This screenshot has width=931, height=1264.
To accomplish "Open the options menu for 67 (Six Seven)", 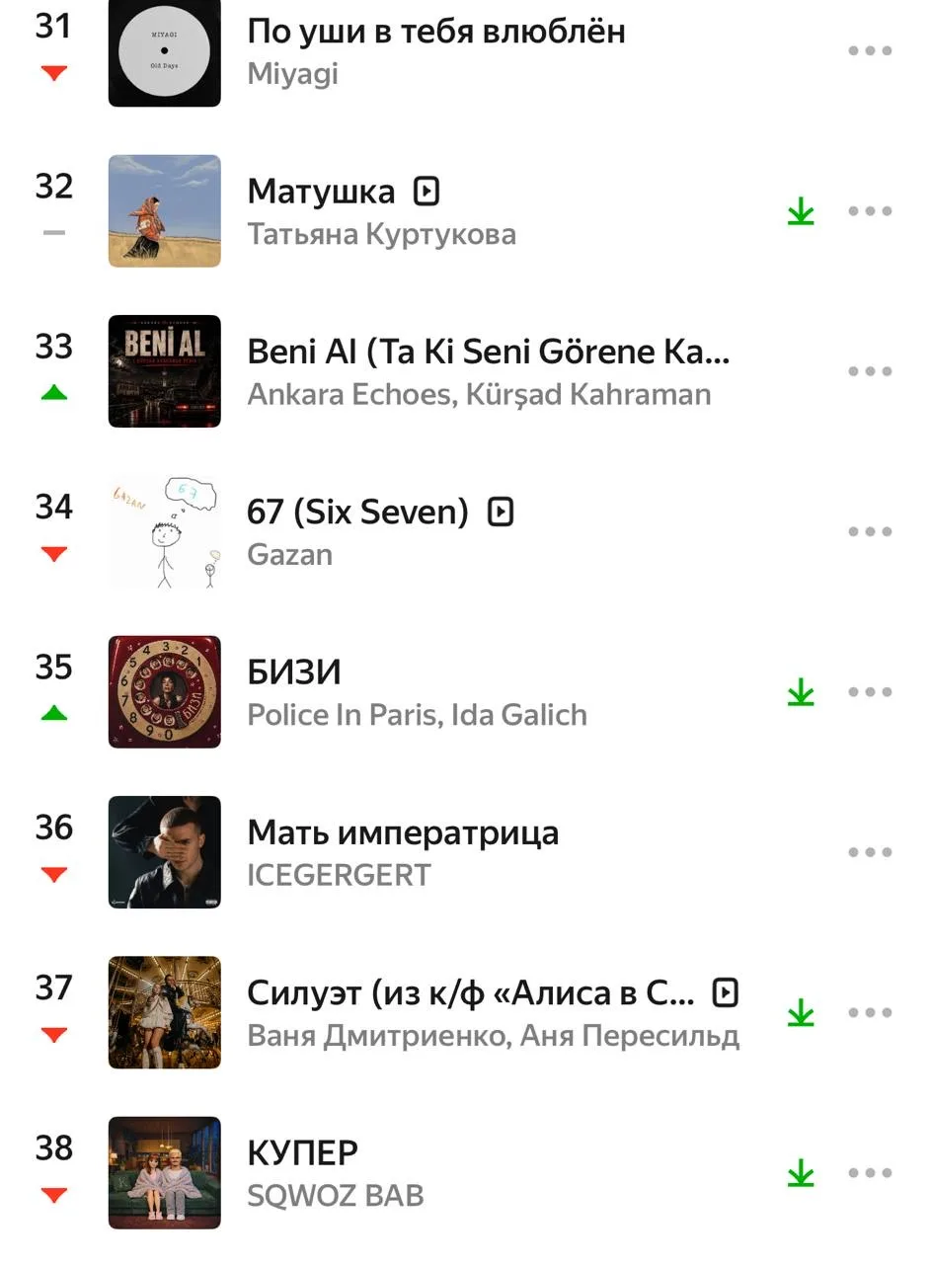I will pyautogui.click(x=870, y=531).
